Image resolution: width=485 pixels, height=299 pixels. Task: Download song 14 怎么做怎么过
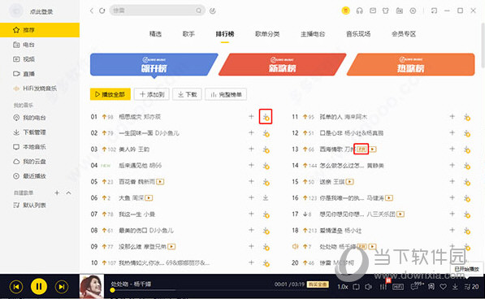(x=467, y=166)
